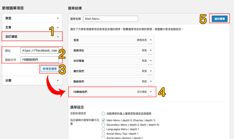Click the 選單名稱 Main Menu field
The width and height of the screenshot is (234, 139).
110,19
